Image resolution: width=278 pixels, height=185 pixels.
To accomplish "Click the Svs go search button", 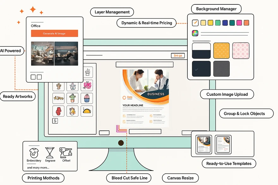I will pyautogui.click(x=178, y=55).
